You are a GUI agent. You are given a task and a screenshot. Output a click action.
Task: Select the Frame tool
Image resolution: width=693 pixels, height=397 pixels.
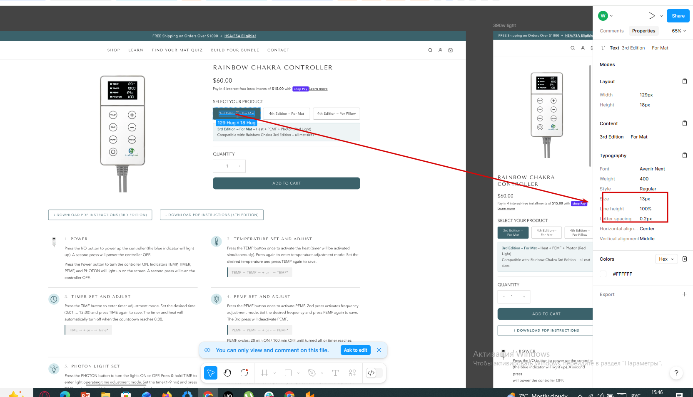(x=264, y=373)
